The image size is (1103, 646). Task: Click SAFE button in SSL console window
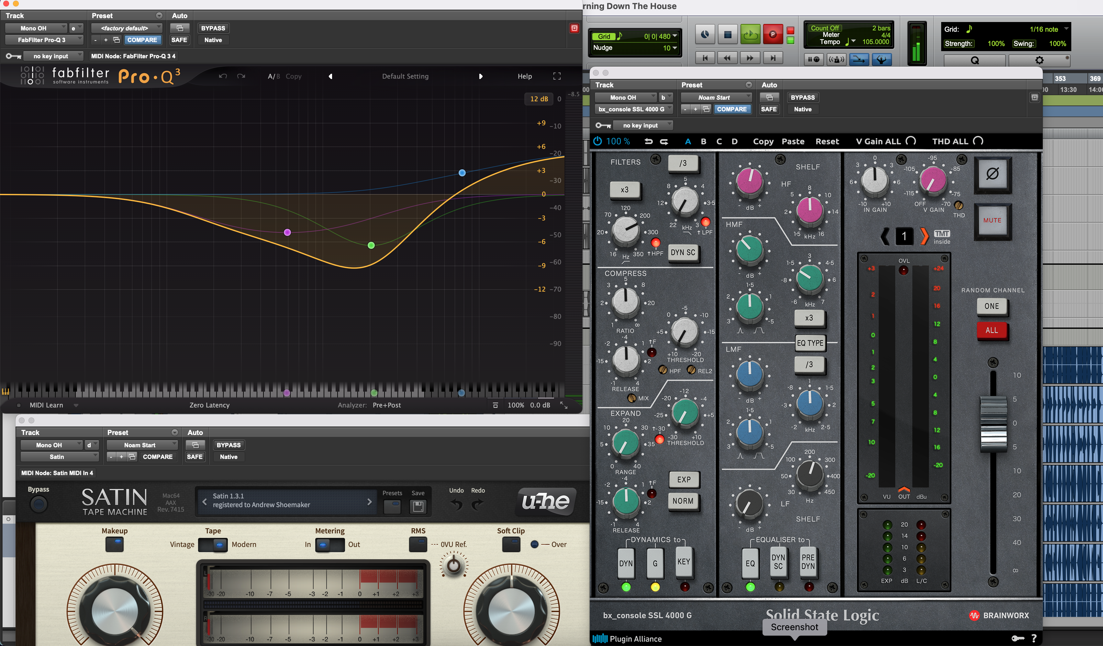click(x=769, y=109)
